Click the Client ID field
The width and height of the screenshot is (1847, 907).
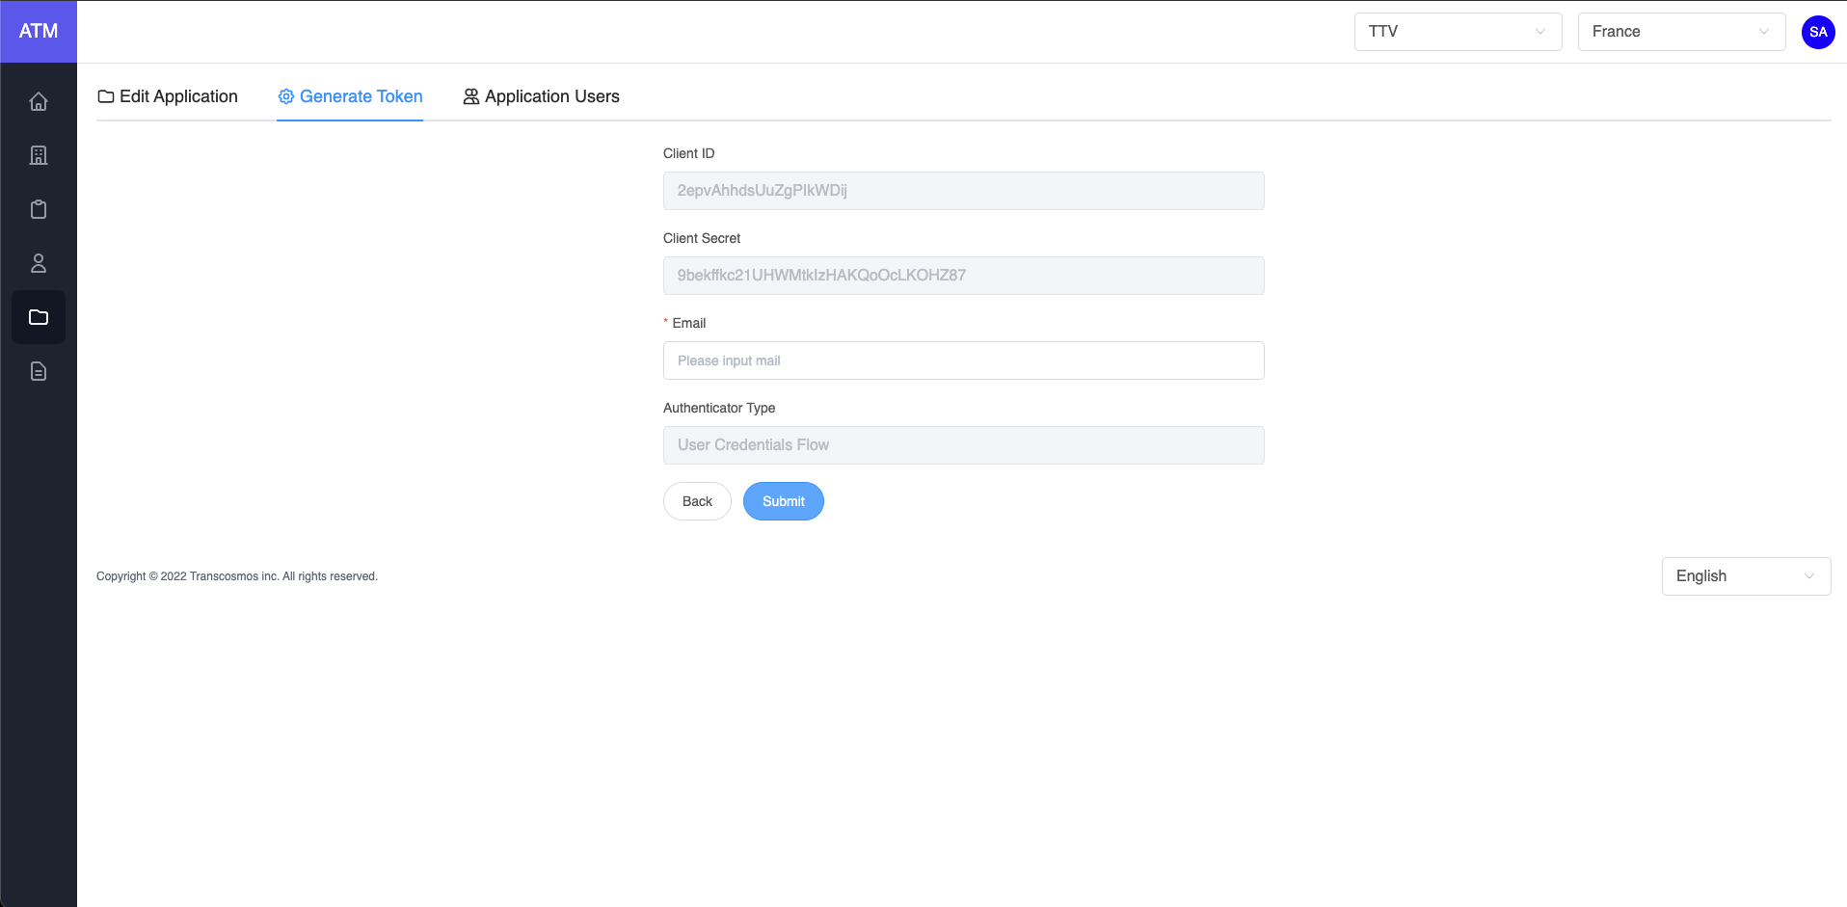pyautogui.click(x=963, y=191)
